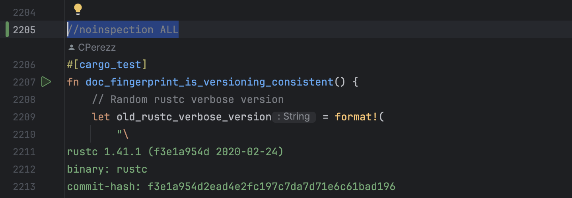The height and width of the screenshot is (198, 572).
Task: Click the 'rustc 1.41.1' version text
Action: tap(101, 152)
